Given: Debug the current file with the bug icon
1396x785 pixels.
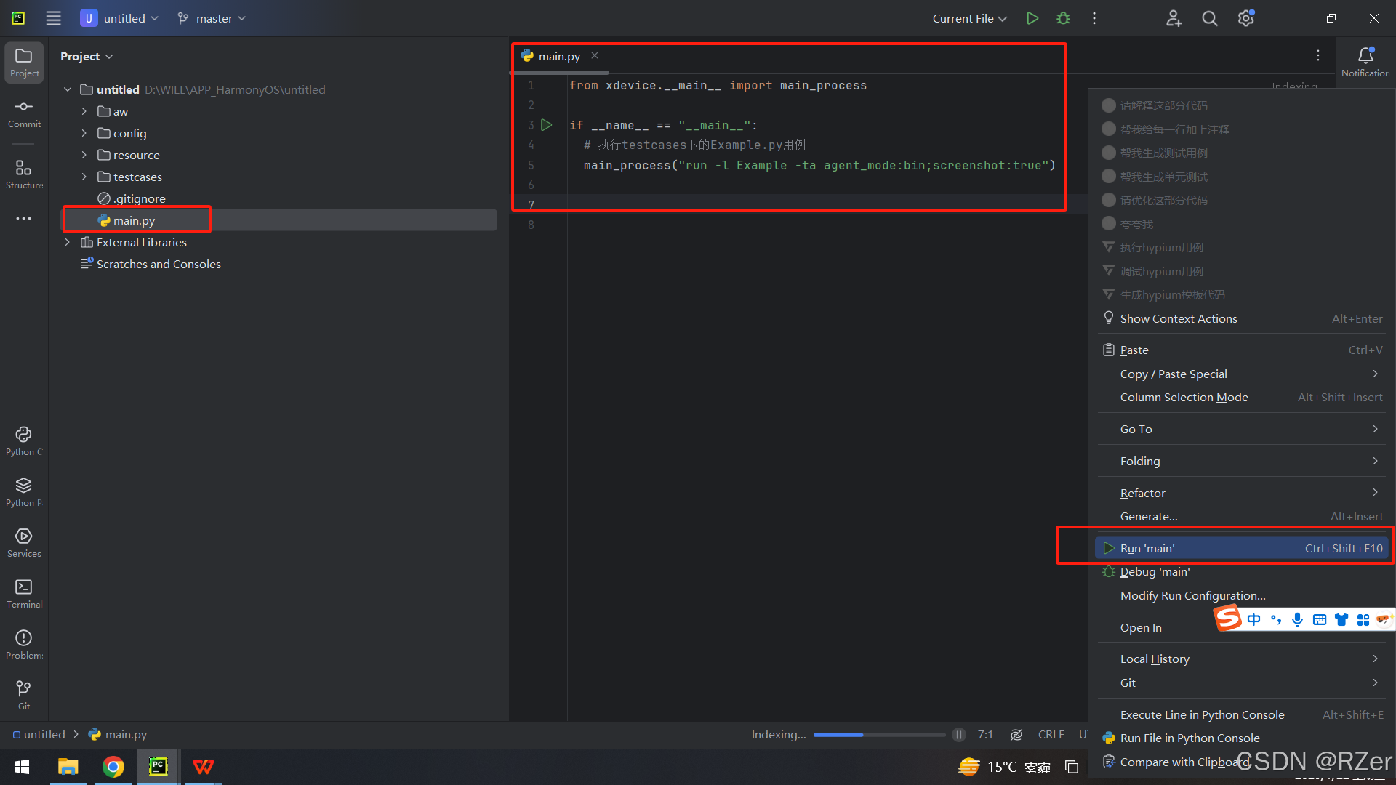Looking at the screenshot, I should tap(1063, 18).
